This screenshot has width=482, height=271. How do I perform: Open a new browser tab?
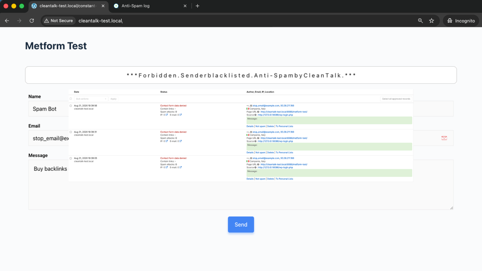(197, 6)
